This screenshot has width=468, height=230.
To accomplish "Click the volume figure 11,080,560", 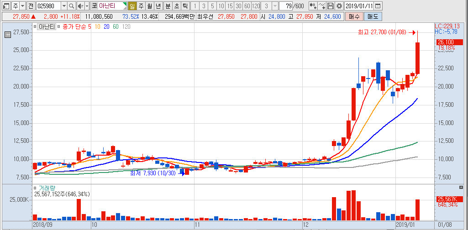I will [99, 16].
